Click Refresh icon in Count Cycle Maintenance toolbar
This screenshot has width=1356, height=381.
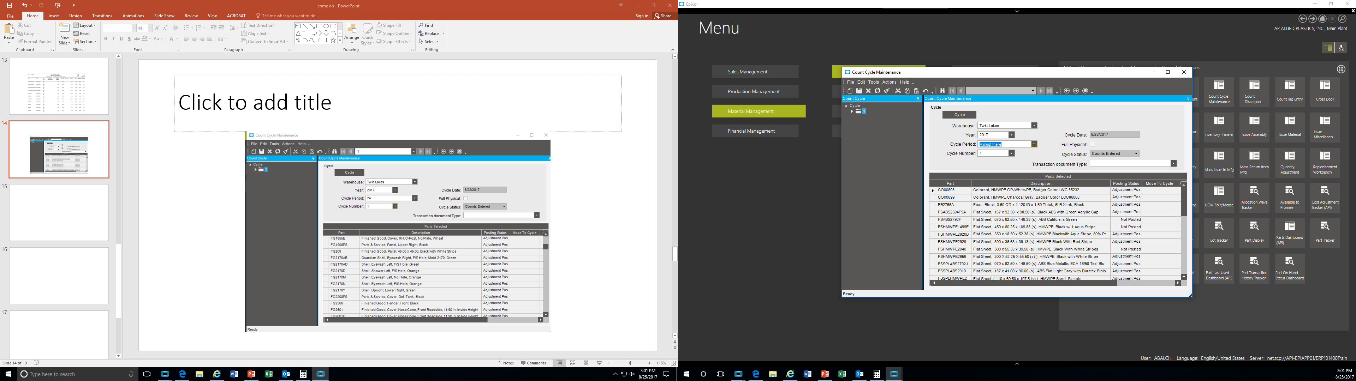(x=878, y=91)
